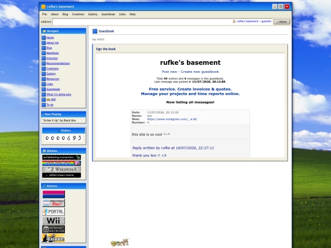Open the Links sidebar link
This screenshot has width=331, height=248.
(x=50, y=84)
